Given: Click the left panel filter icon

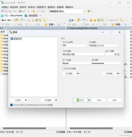Looking at the screenshot, I should point(22,20).
